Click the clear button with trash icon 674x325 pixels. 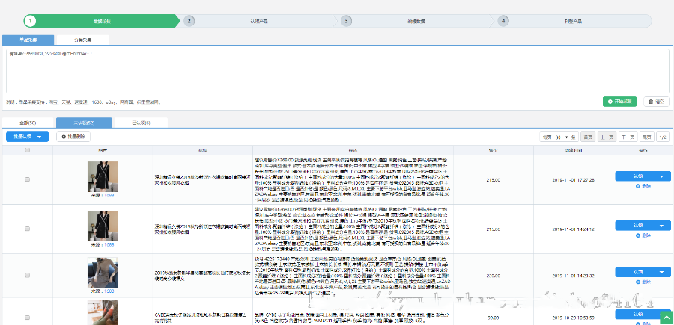pyautogui.click(x=655, y=102)
